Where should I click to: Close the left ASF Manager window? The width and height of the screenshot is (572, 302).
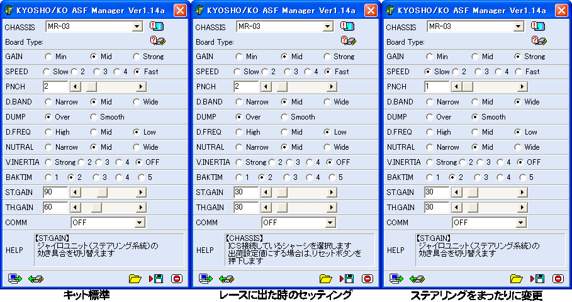(x=180, y=11)
